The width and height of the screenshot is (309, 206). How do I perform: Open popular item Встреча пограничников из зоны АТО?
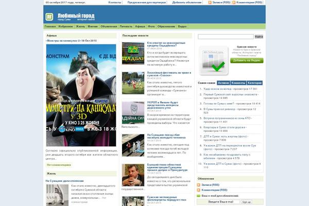click(227, 118)
